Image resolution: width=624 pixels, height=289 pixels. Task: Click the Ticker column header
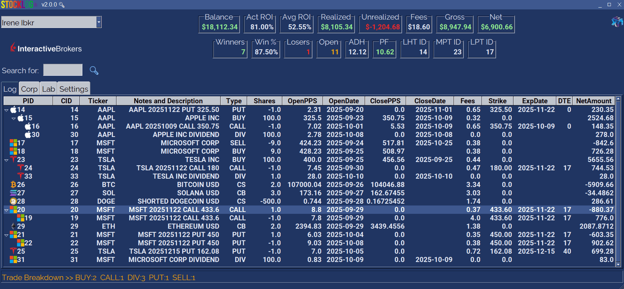tap(98, 101)
